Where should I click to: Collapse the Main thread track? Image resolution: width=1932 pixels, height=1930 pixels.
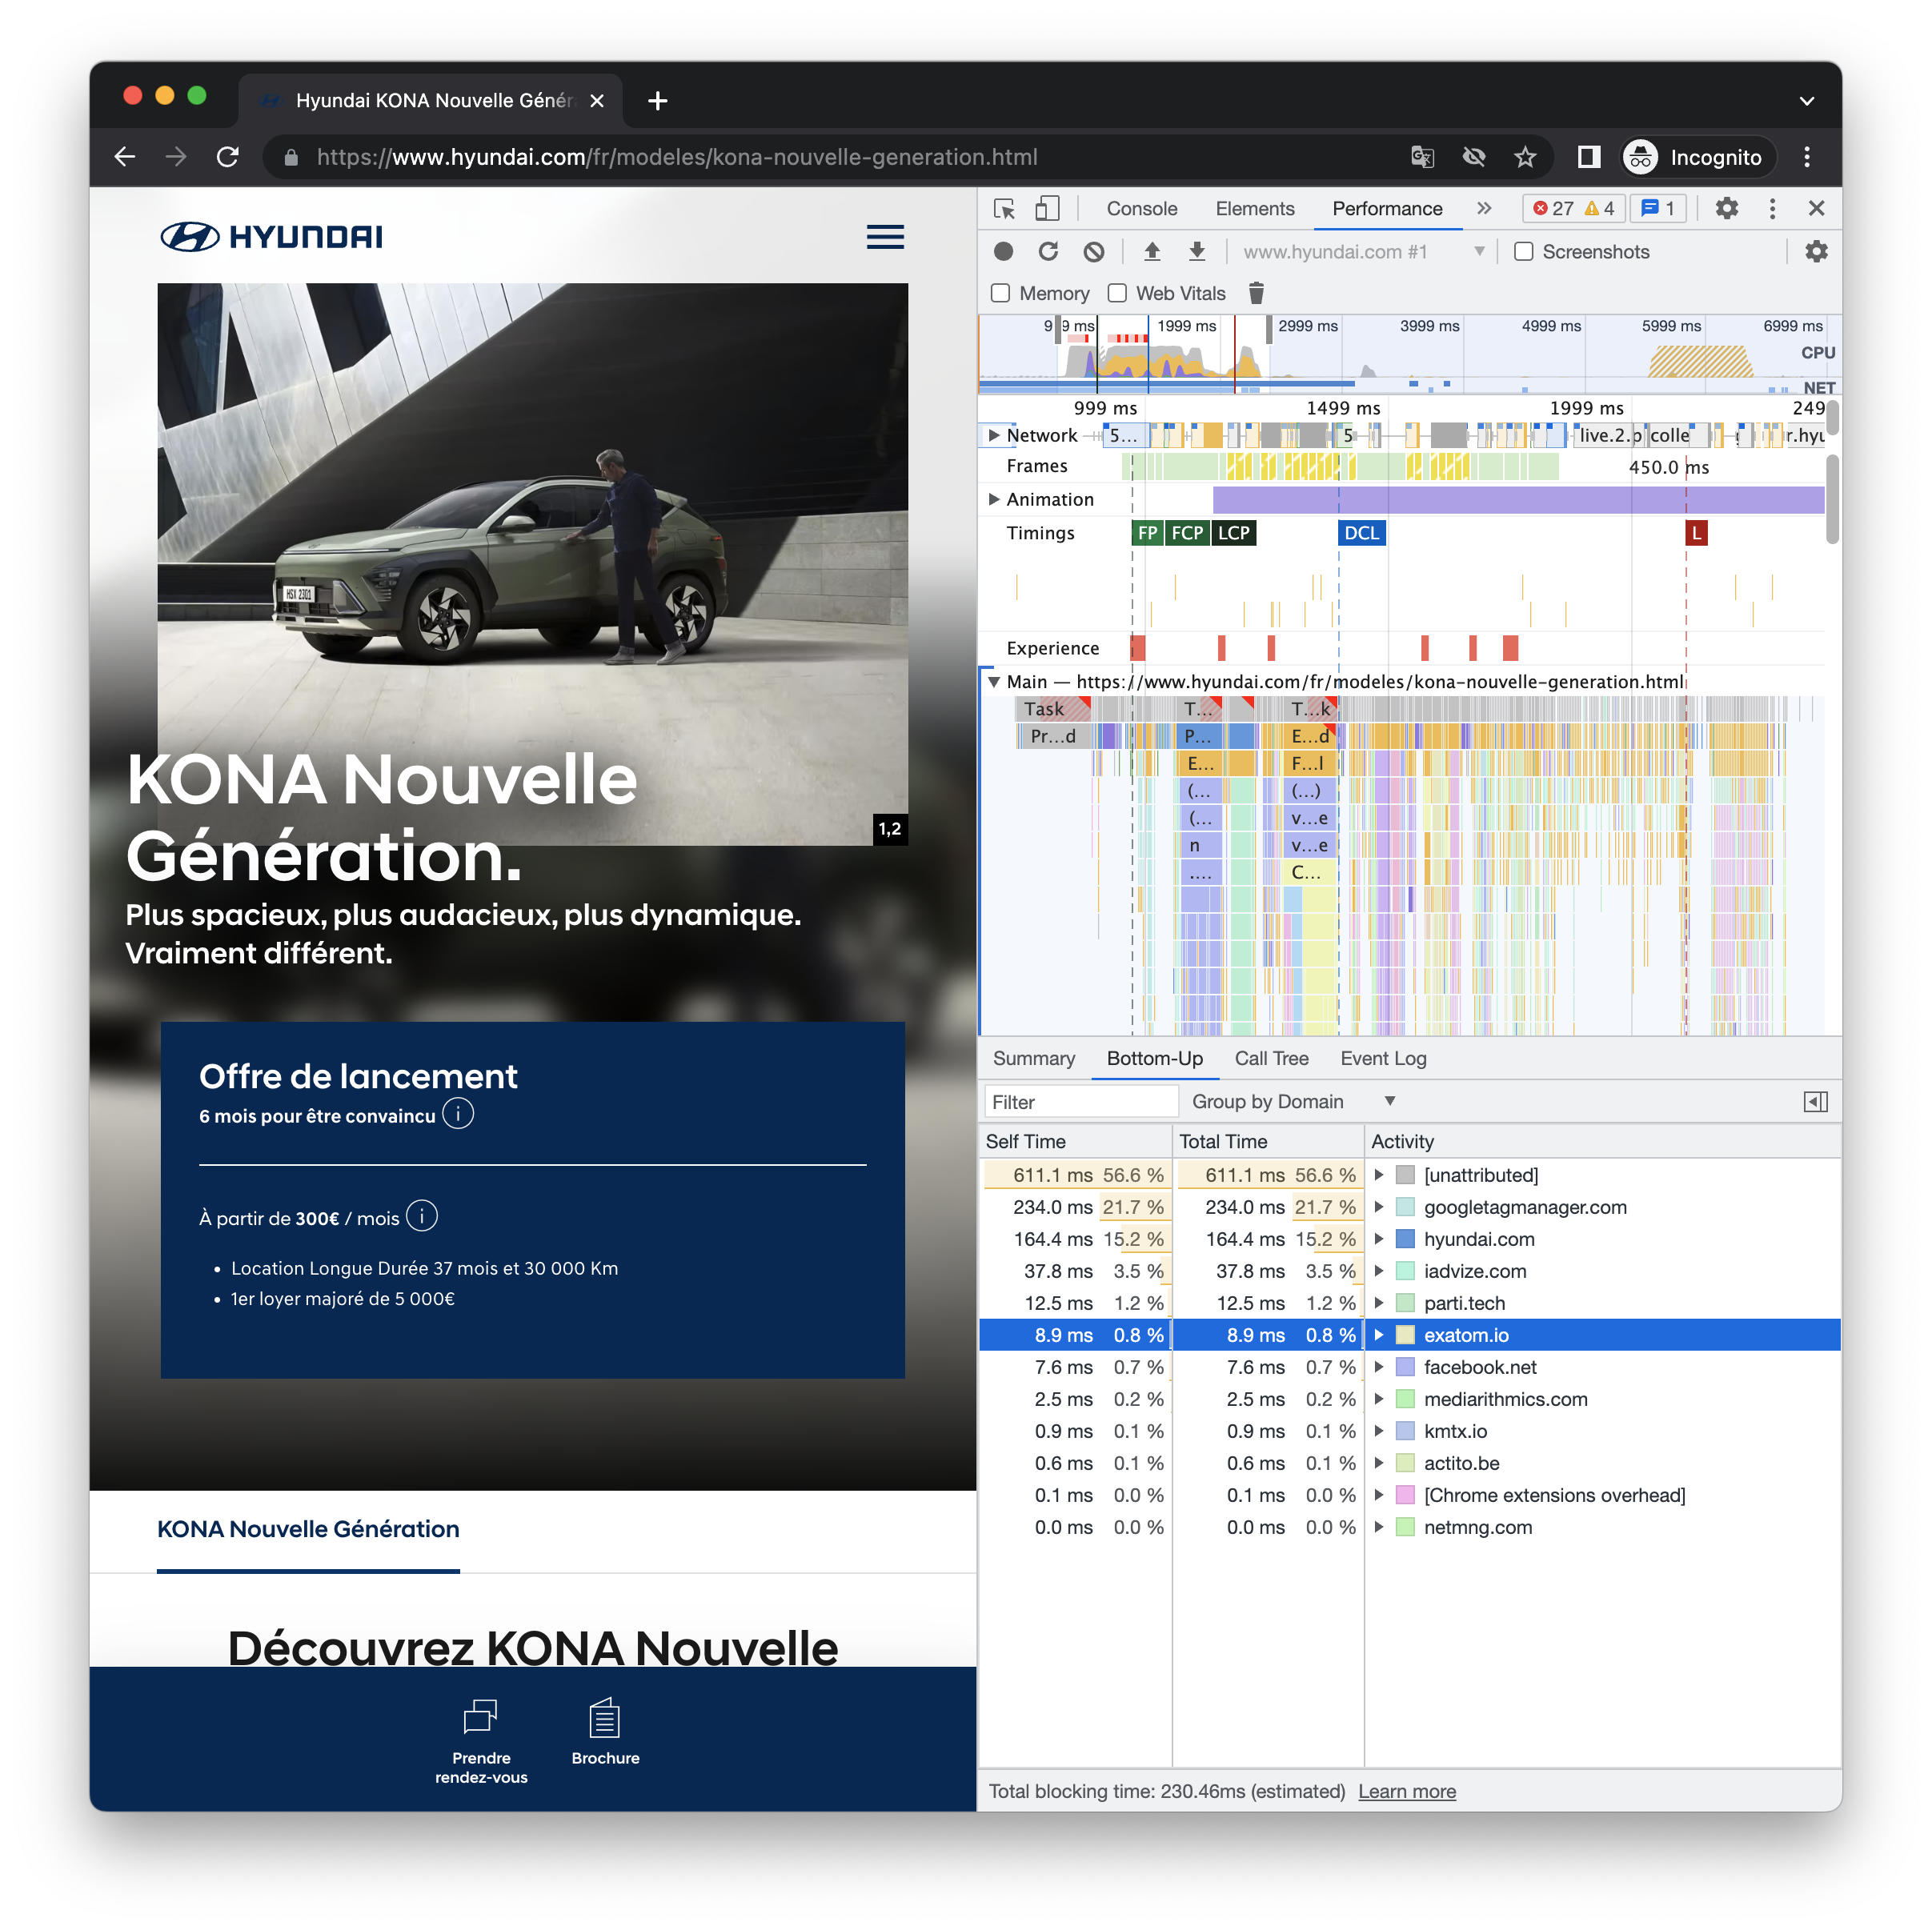pyautogui.click(x=994, y=682)
